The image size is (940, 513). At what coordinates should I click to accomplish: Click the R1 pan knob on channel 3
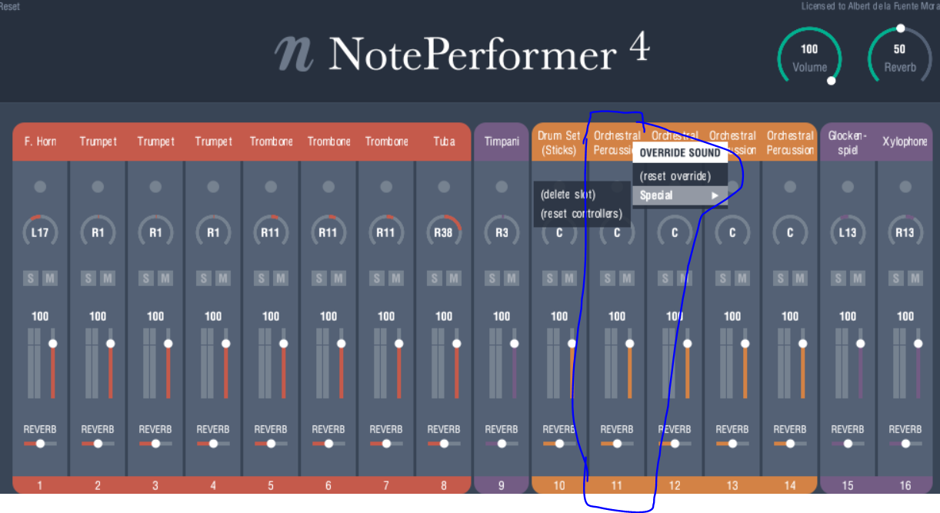pos(155,232)
